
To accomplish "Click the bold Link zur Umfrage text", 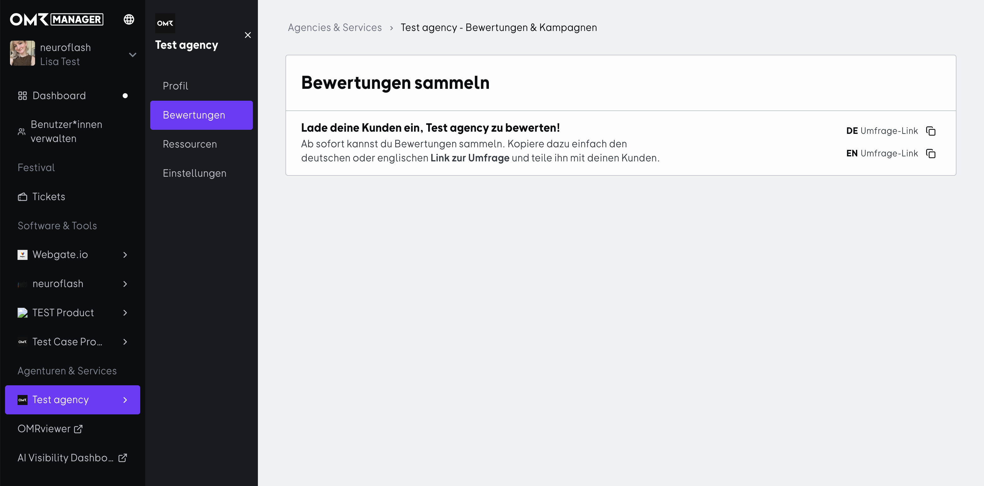I will [470, 158].
